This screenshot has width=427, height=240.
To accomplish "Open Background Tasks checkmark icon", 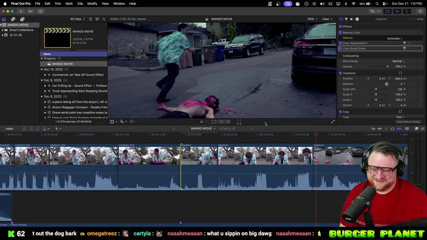I will pos(40,11).
